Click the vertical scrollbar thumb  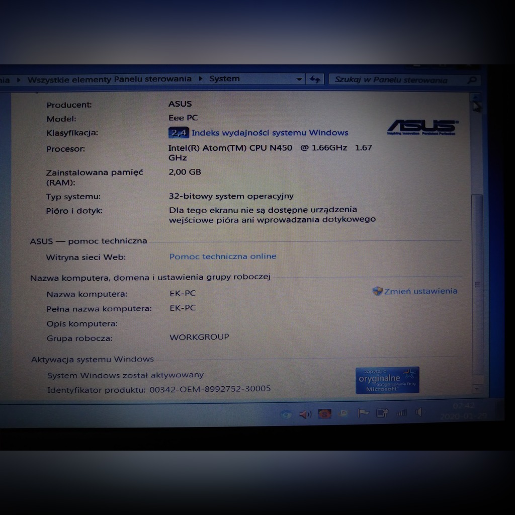(x=477, y=285)
